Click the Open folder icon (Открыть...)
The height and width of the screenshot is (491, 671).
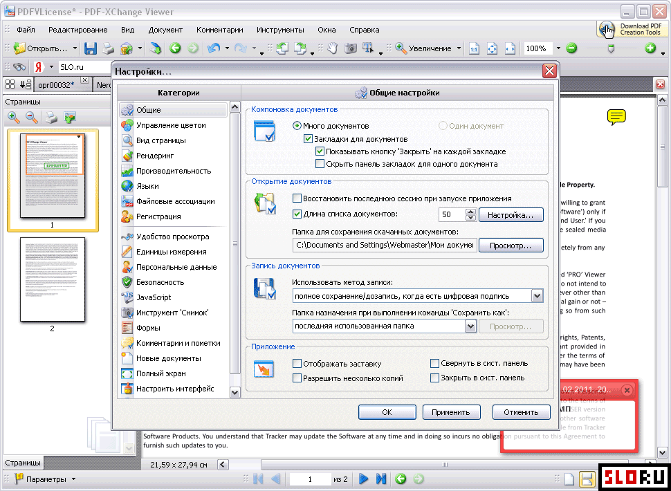click(x=19, y=48)
